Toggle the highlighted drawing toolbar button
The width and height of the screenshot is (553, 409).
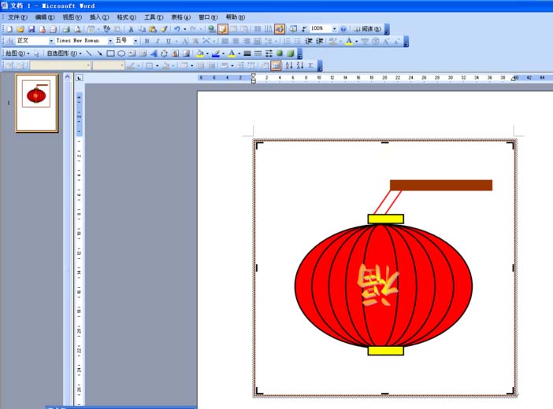(280, 29)
